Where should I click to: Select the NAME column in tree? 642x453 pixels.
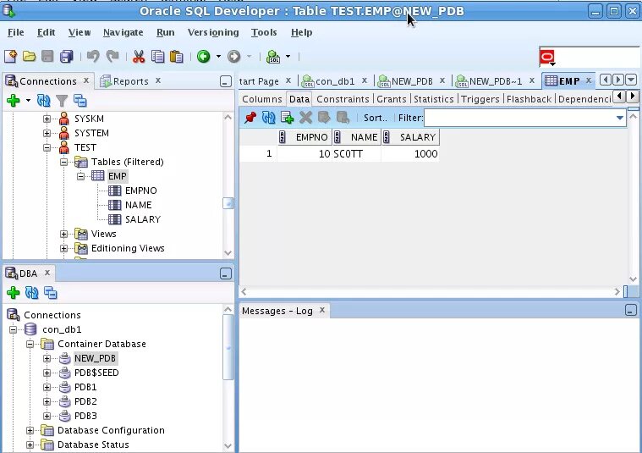point(139,205)
